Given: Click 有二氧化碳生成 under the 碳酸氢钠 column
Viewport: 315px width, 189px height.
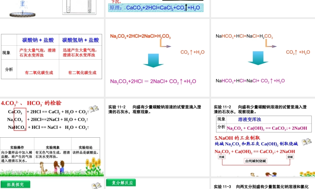Looking at the screenshot, I should pyautogui.click(x=82, y=72).
